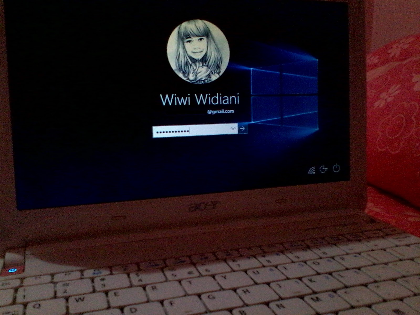420x315 pixels.
Task: Open the network Wi-Fi icon
Action: [312, 171]
